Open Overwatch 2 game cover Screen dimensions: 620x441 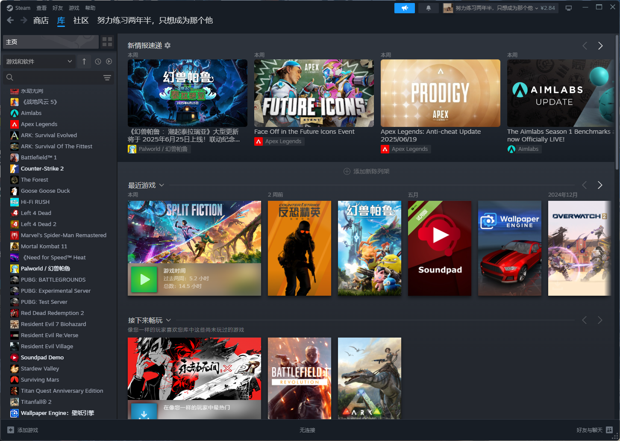coord(580,248)
